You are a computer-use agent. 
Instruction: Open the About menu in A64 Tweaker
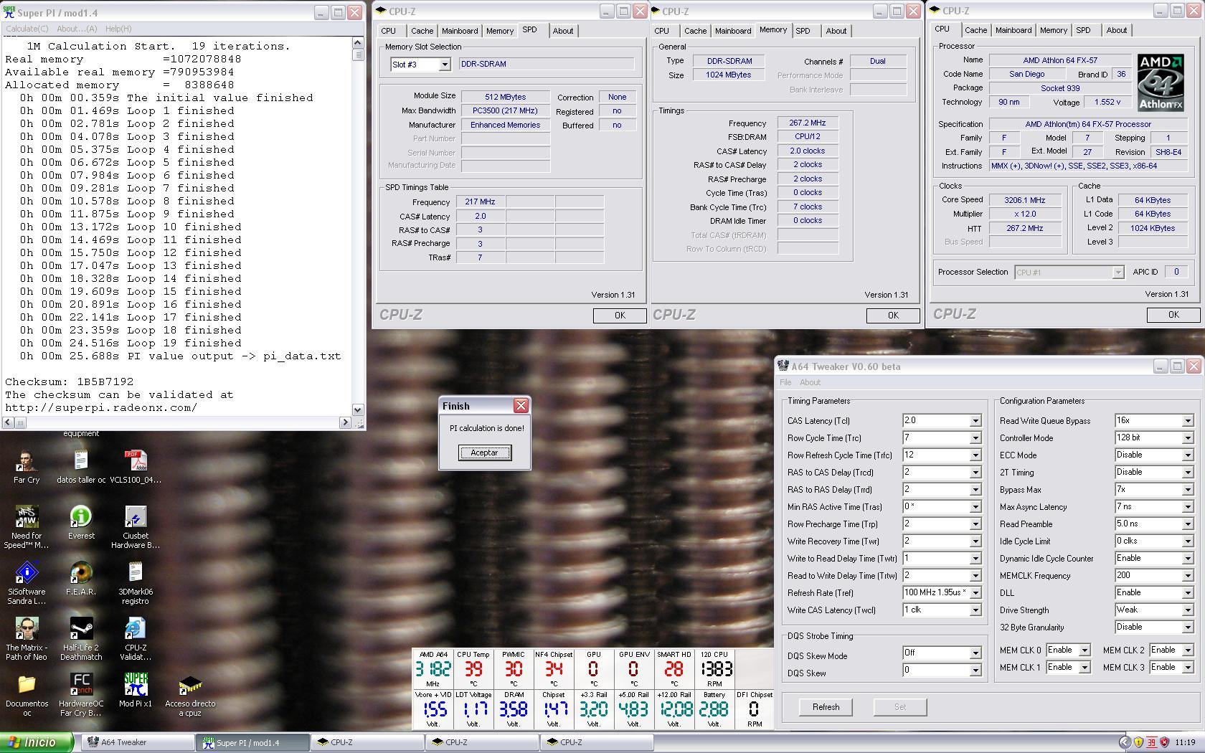[x=810, y=382]
